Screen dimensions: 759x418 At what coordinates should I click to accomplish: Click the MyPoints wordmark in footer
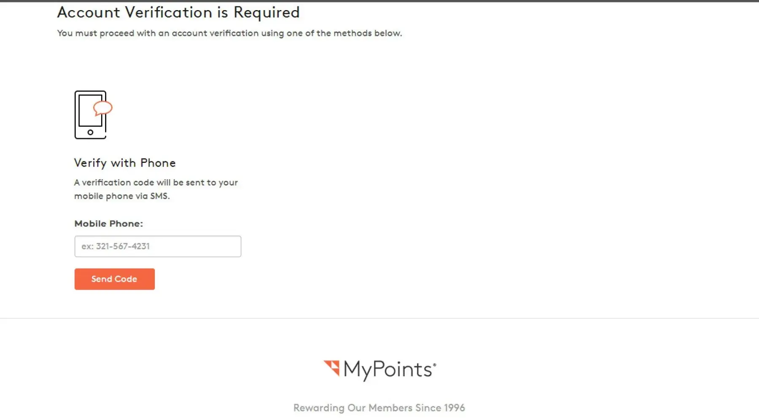coord(388,369)
